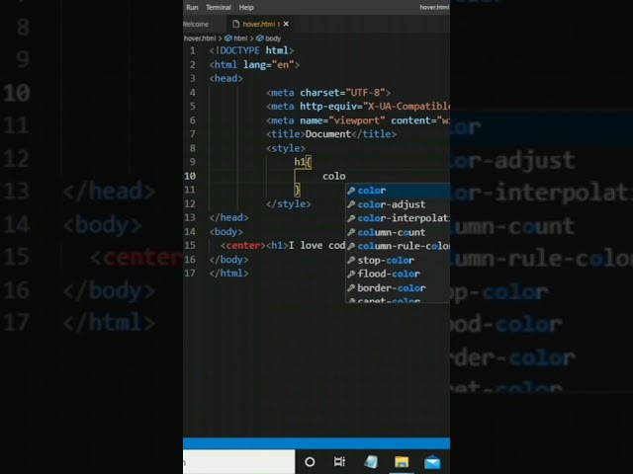This screenshot has width=633, height=474.
Task: Click the typed text 'colo' on line 10
Action: pyautogui.click(x=334, y=176)
